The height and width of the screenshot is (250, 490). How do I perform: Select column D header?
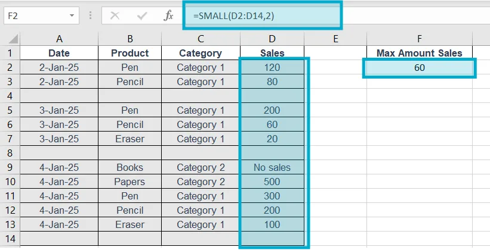(x=272, y=39)
